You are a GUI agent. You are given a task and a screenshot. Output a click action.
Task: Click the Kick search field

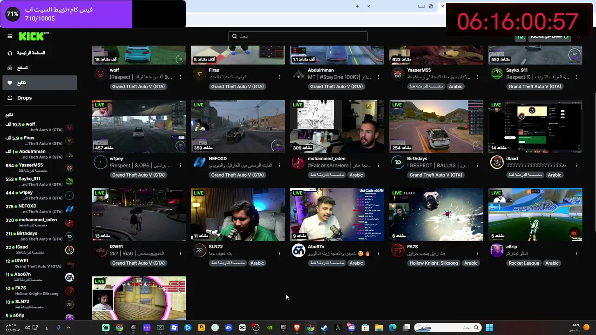pyautogui.click(x=298, y=36)
